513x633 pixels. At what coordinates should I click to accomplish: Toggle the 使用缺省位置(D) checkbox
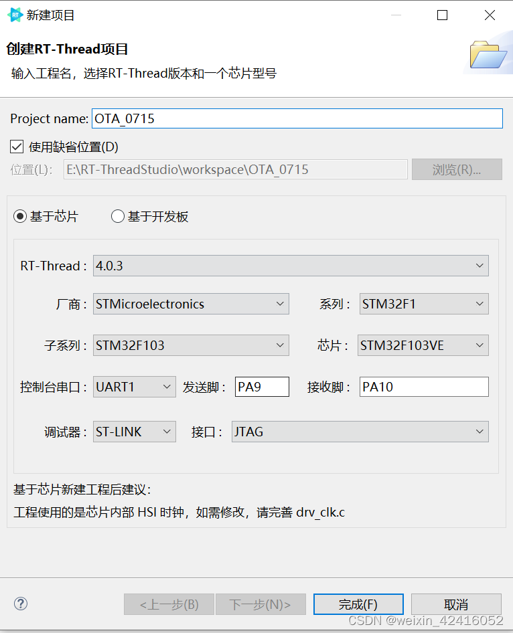17,147
